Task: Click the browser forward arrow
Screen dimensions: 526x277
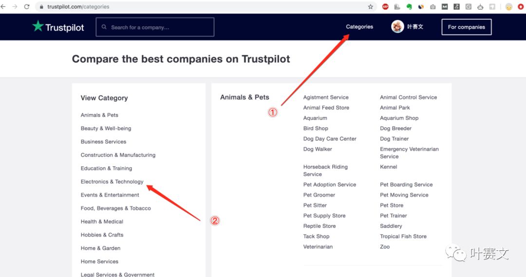Action: coord(15,7)
